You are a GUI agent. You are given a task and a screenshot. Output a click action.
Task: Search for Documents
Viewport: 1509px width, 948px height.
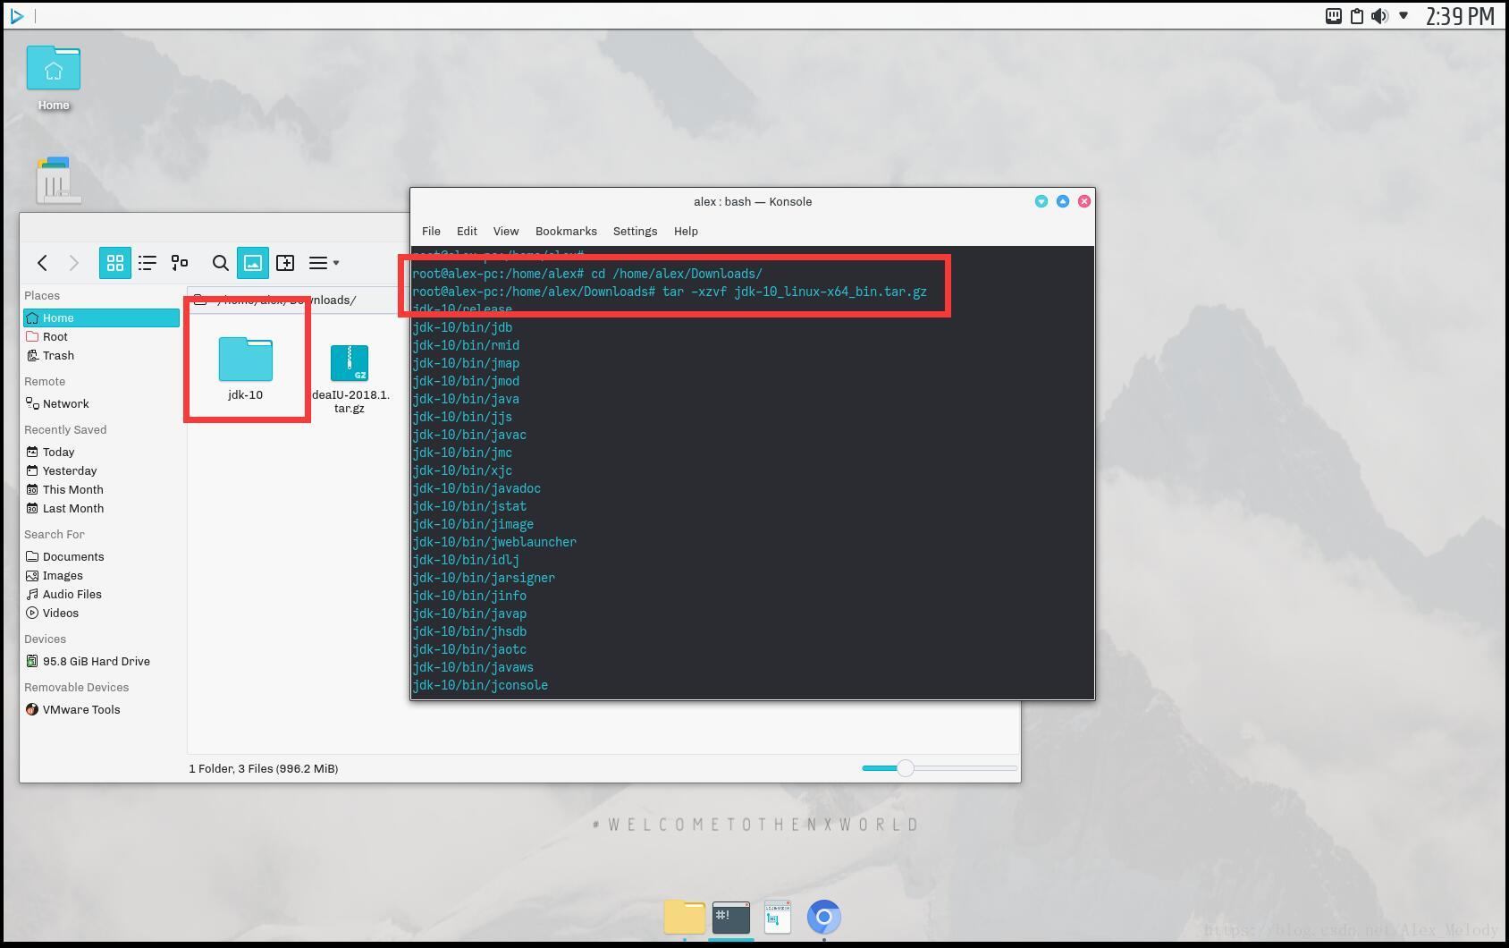click(101, 556)
